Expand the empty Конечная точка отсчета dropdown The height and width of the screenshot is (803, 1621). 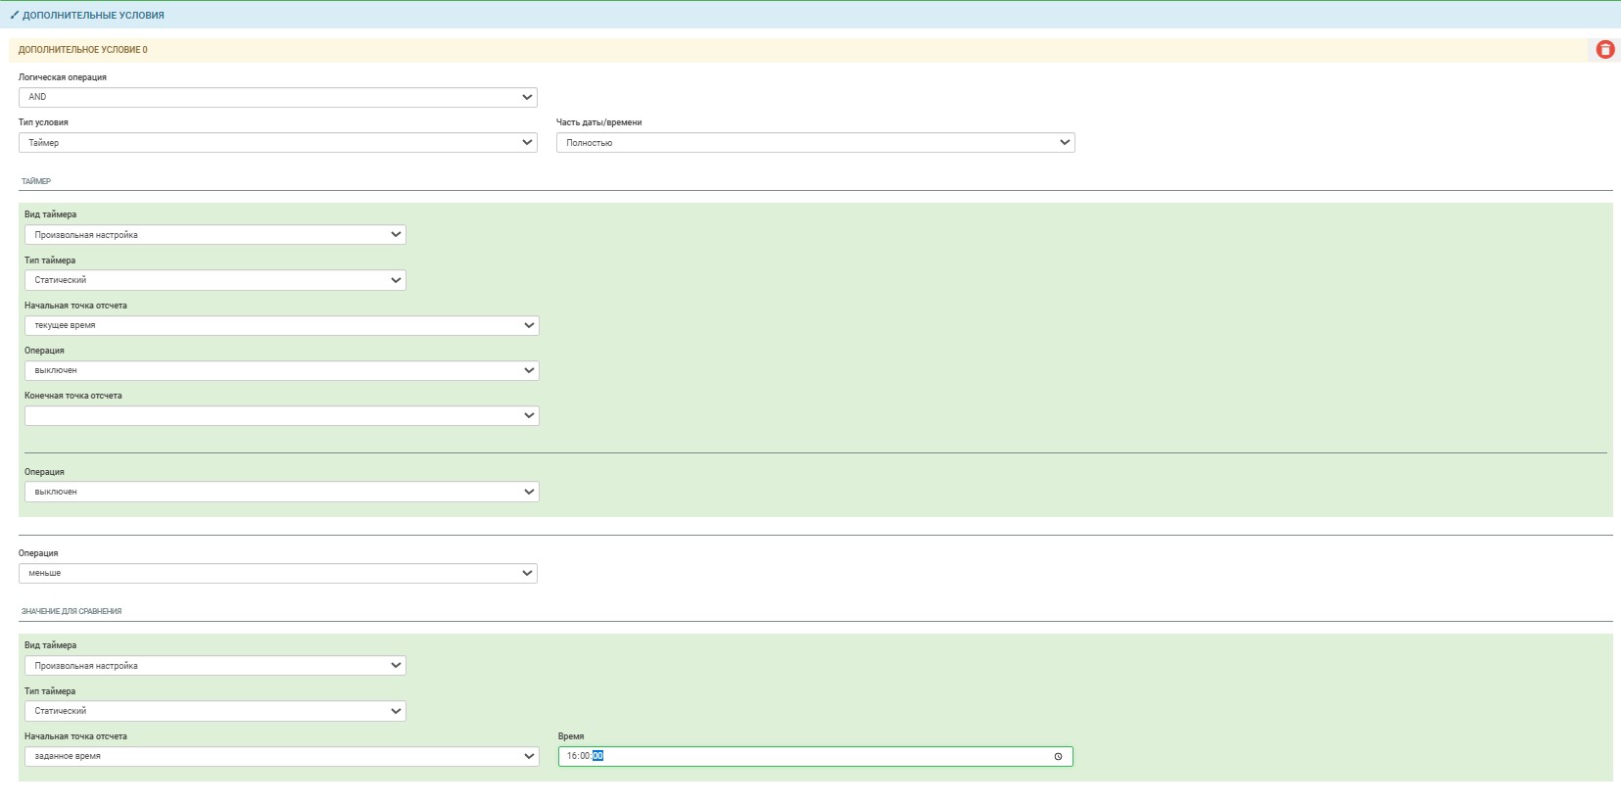(281, 416)
